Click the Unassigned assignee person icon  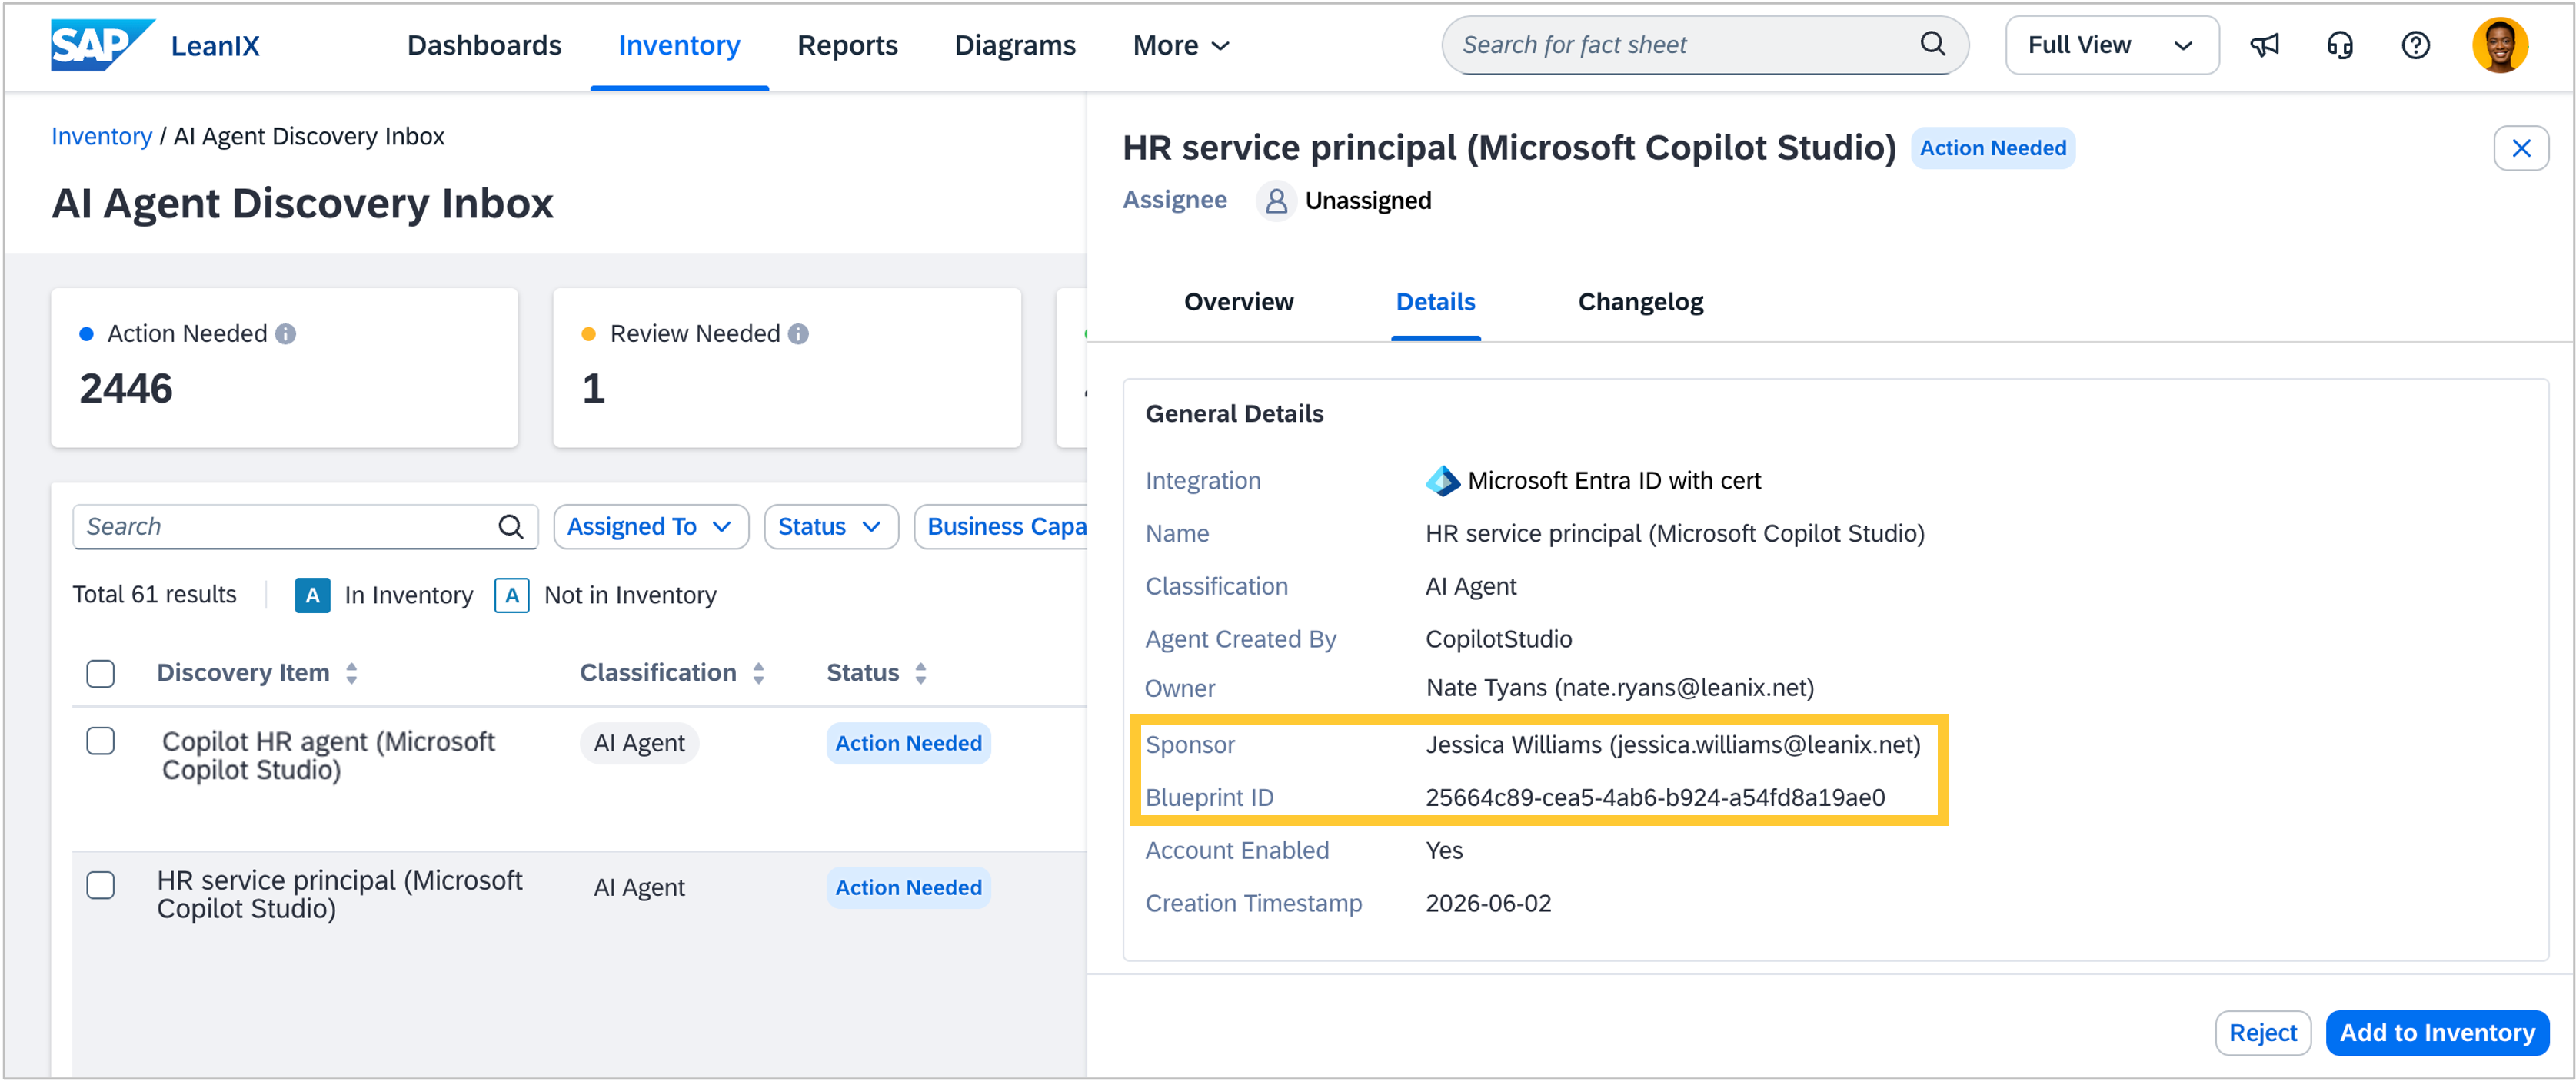click(1276, 201)
